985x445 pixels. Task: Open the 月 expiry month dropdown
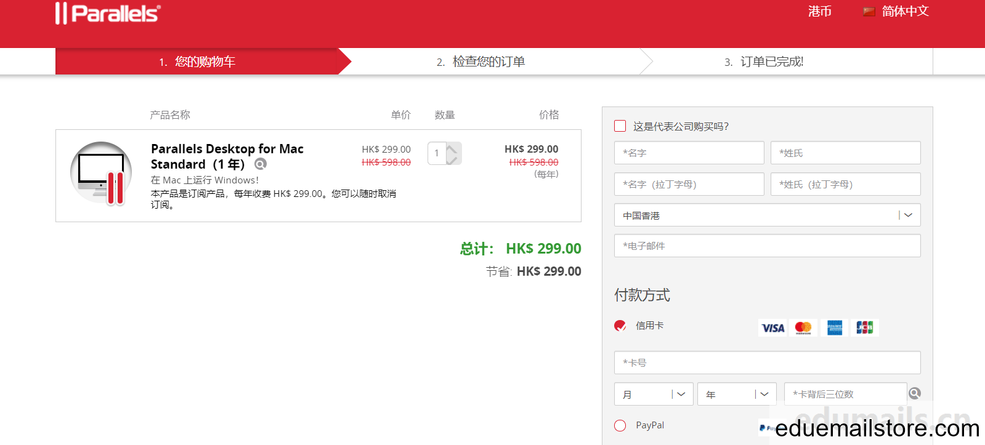click(654, 394)
